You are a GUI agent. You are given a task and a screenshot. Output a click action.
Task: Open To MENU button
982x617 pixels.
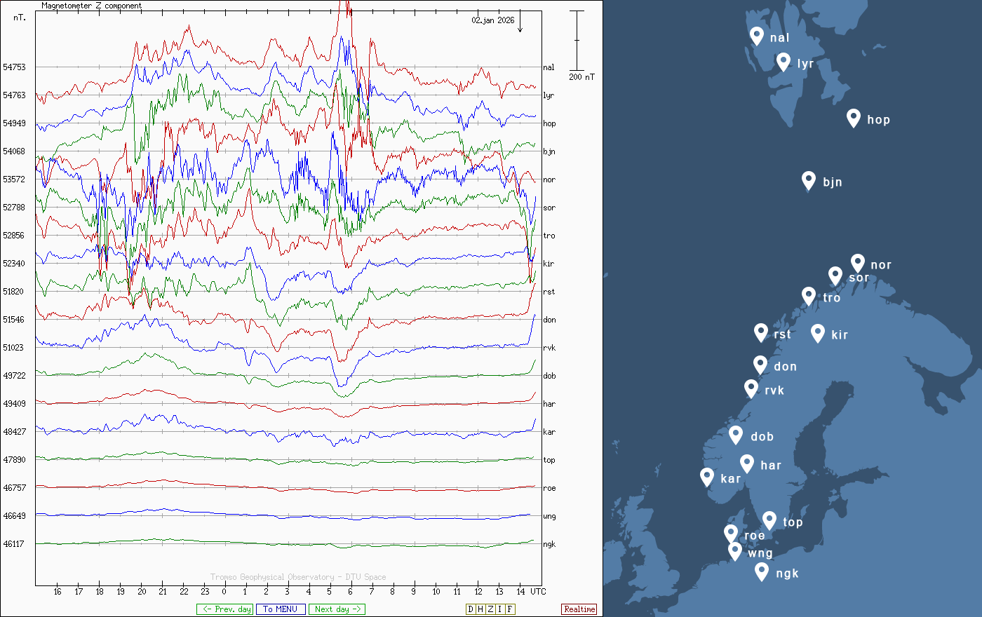[281, 609]
